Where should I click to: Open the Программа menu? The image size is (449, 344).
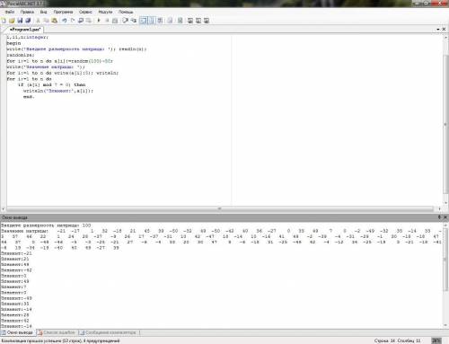(63, 12)
